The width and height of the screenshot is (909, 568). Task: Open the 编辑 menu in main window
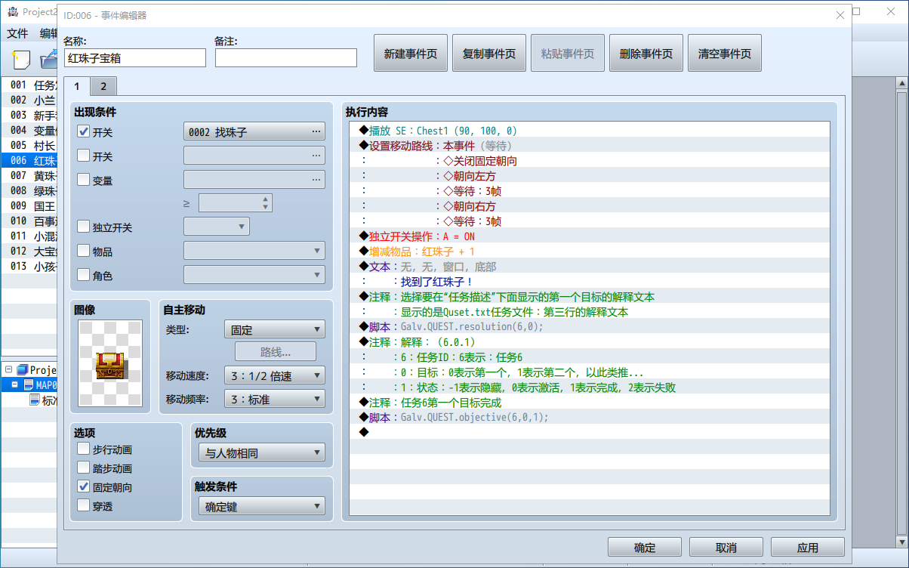point(48,33)
